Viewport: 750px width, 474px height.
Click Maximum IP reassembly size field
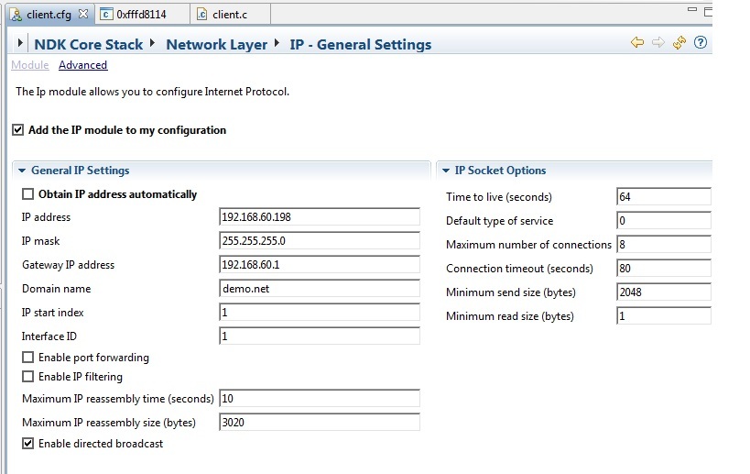click(x=320, y=423)
